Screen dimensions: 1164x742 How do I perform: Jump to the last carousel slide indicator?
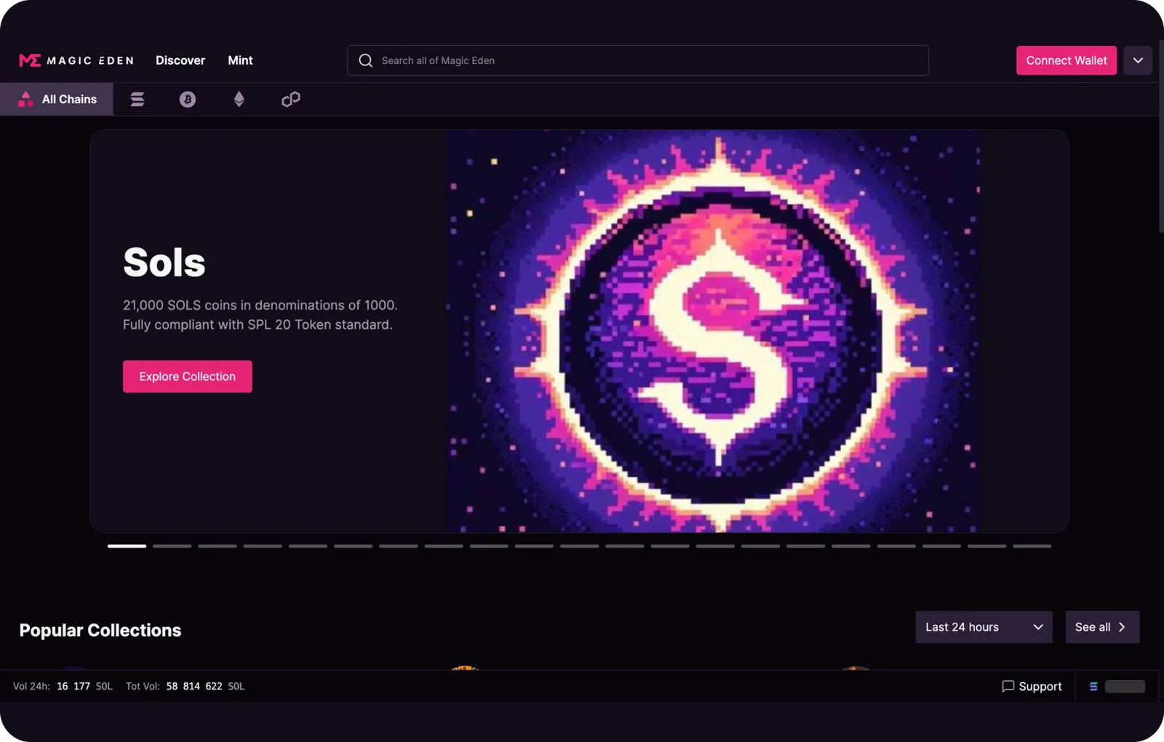(1032, 546)
